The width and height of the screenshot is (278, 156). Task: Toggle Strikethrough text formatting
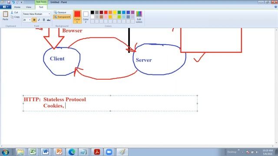pyautogui.click(x=49, y=20)
